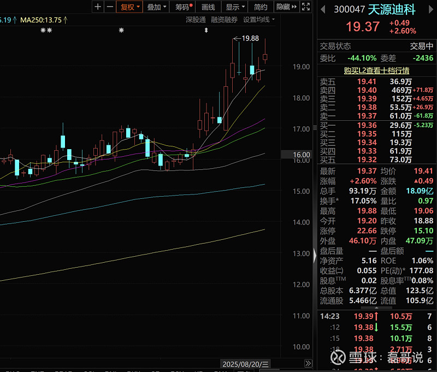Click stock code 300047
Viewport: 437px width, 372px height.
pyautogui.click(x=350, y=9)
